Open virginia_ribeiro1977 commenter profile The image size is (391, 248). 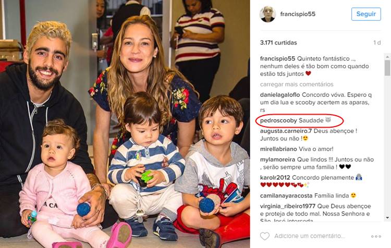(288, 206)
